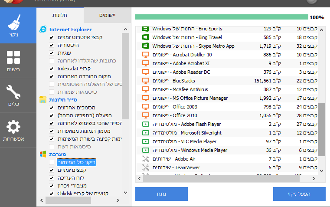Click results list scroll up arrow
The image size is (330, 207).
[x=322, y=30]
